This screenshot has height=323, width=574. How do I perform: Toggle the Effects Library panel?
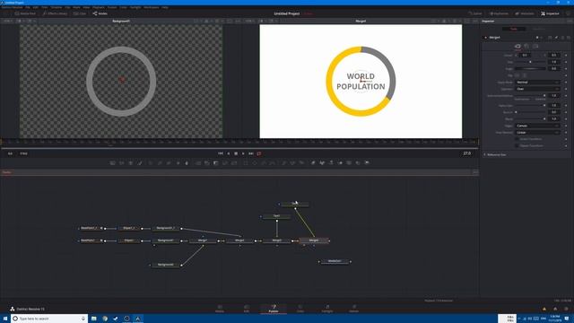55,13
